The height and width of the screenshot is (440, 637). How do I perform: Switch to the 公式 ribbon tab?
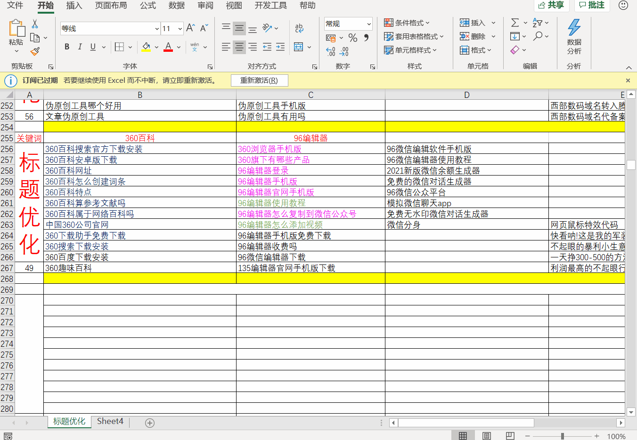pos(147,5)
